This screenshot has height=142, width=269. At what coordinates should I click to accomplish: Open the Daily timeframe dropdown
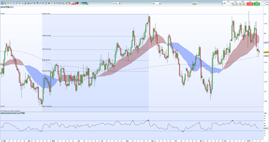coord(156,3)
